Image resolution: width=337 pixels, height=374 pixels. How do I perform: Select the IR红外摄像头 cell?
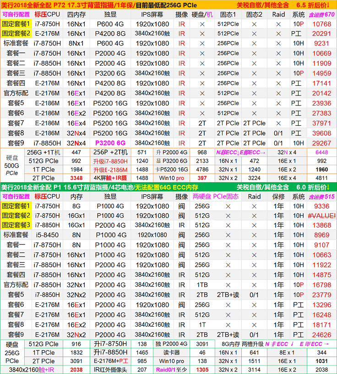[x=110, y=369]
